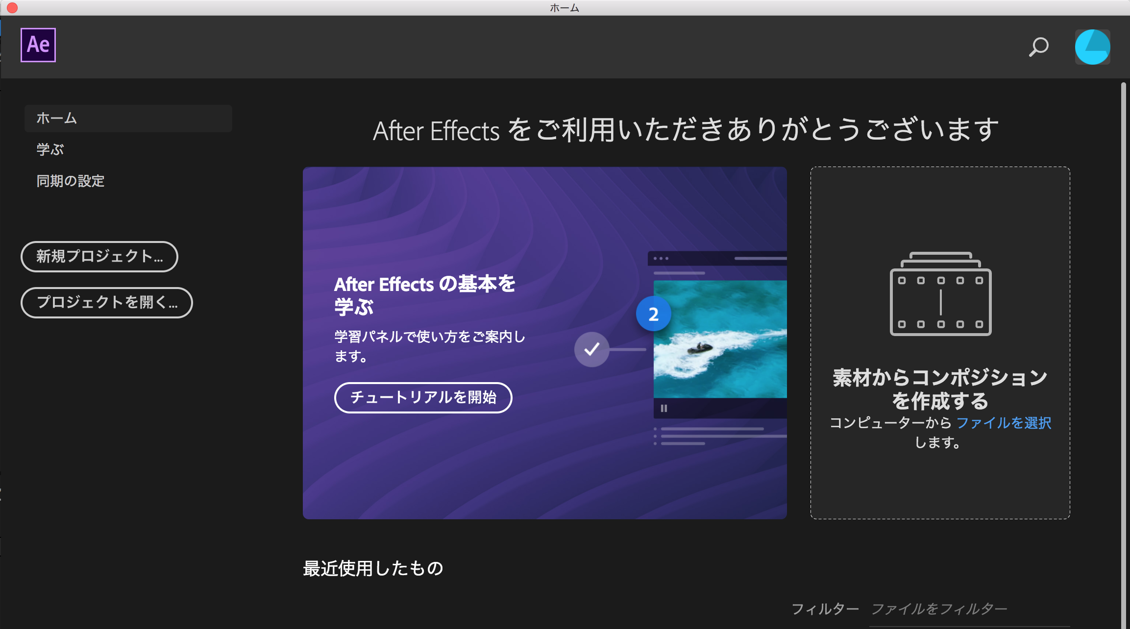Open the user profile avatar
Viewport: 1130px width, 629px height.
(x=1092, y=47)
